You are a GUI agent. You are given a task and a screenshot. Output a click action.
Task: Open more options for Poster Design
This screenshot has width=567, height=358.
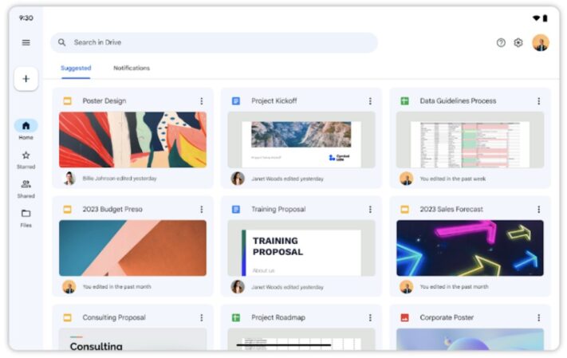(202, 101)
